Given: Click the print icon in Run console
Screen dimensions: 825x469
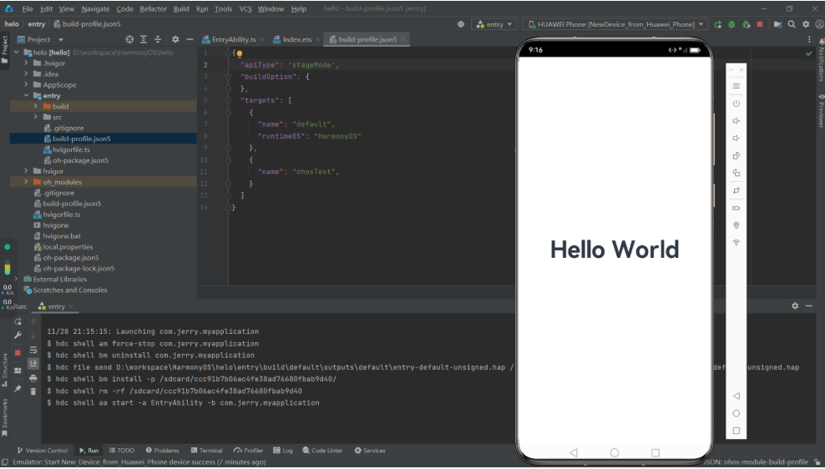Looking at the screenshot, I should click(33, 377).
